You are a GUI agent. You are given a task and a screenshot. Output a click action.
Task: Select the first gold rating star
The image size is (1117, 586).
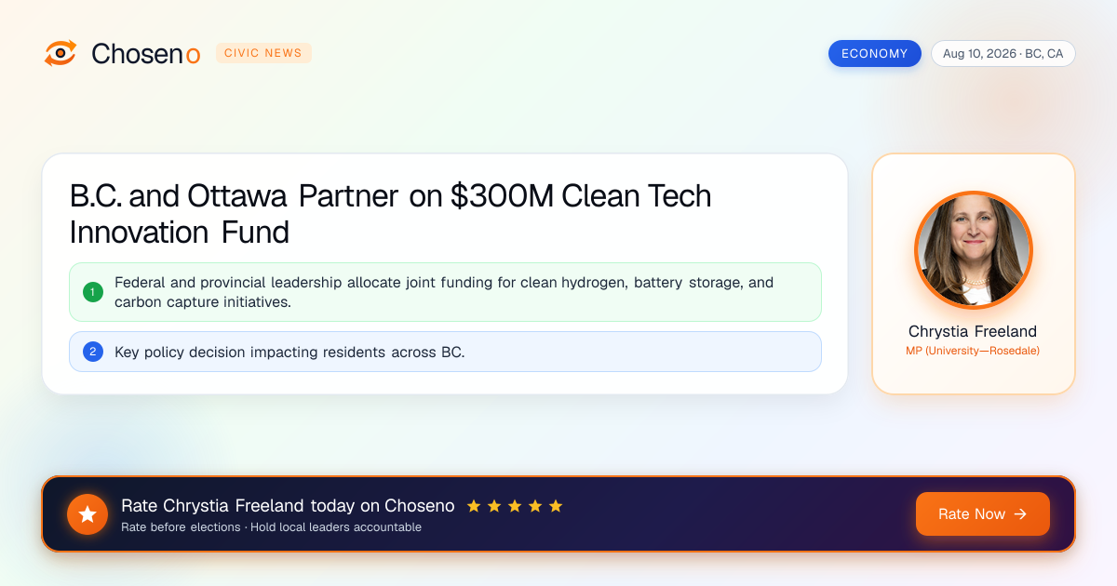tap(474, 506)
